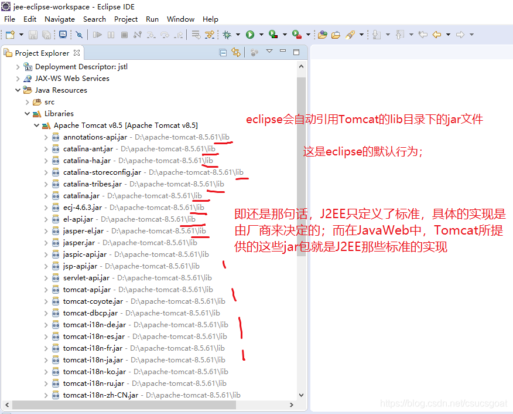The width and height of the screenshot is (513, 414).
Task: Click the green Run button
Action: pyautogui.click(x=250, y=35)
